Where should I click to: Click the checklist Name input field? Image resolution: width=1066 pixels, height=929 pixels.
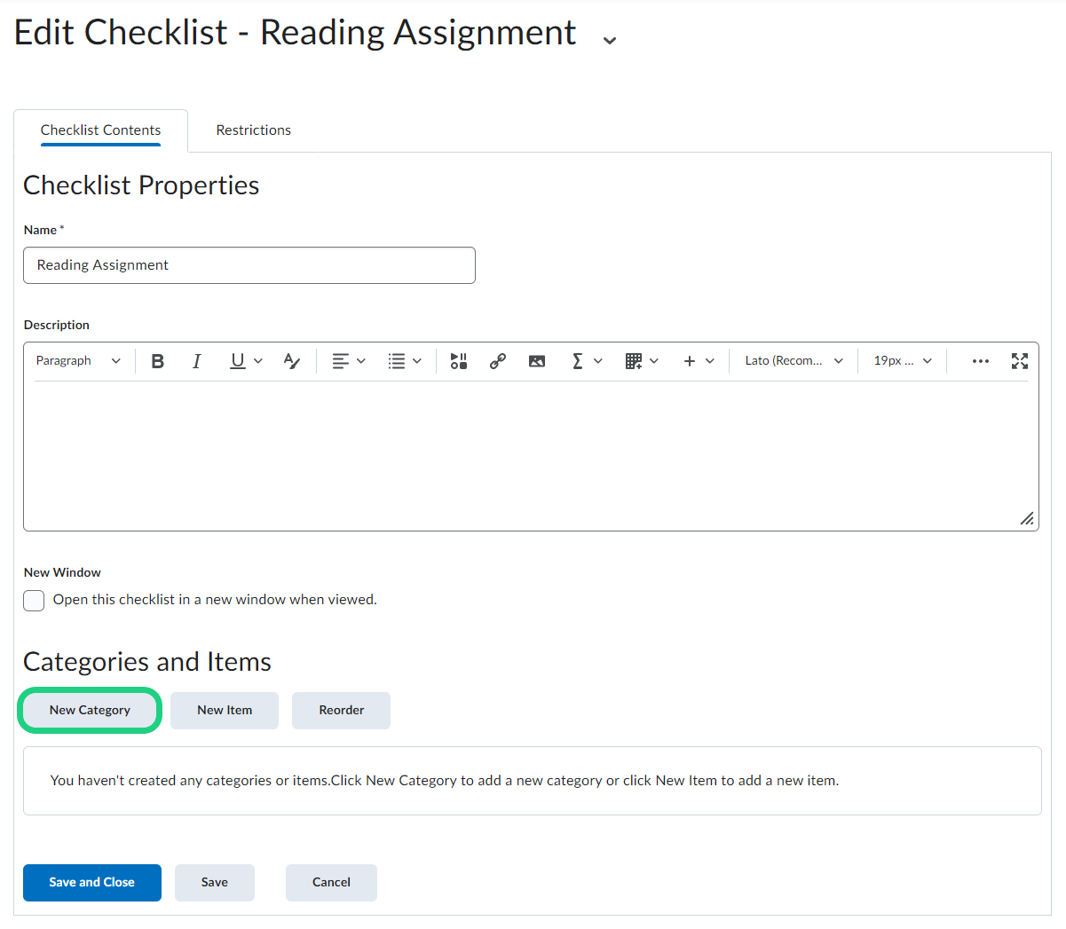(x=249, y=265)
